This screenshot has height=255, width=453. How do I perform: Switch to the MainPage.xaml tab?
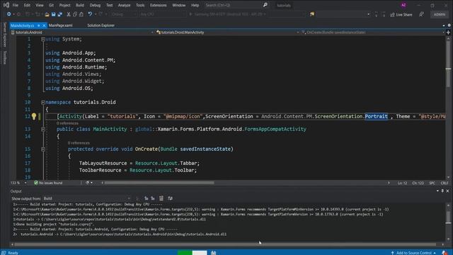(61, 25)
